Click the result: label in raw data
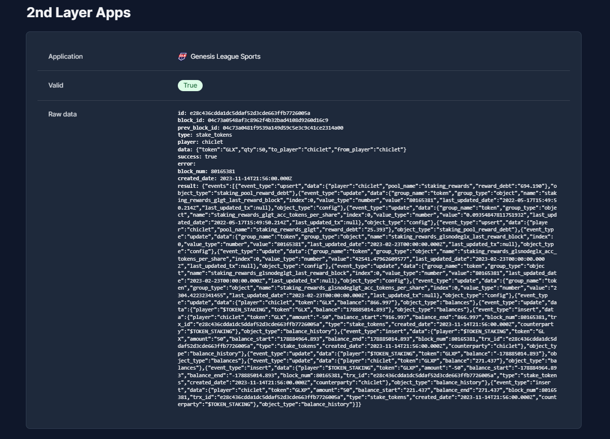Viewport: 610px width, 439px height. point(188,186)
